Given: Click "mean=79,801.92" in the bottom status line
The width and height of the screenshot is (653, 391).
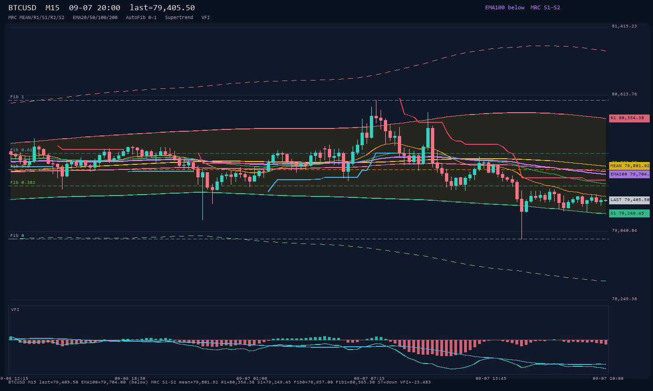Looking at the screenshot, I should tap(199, 382).
